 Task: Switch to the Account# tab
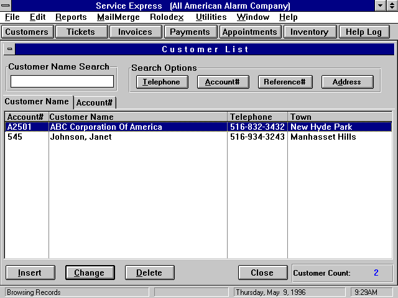click(x=95, y=103)
